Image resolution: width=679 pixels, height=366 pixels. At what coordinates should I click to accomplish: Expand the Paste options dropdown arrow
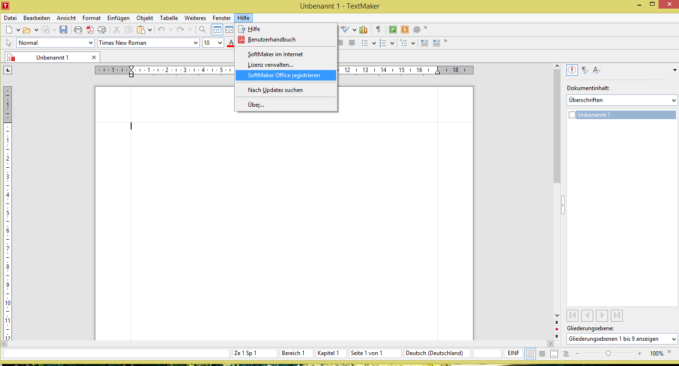150,30
